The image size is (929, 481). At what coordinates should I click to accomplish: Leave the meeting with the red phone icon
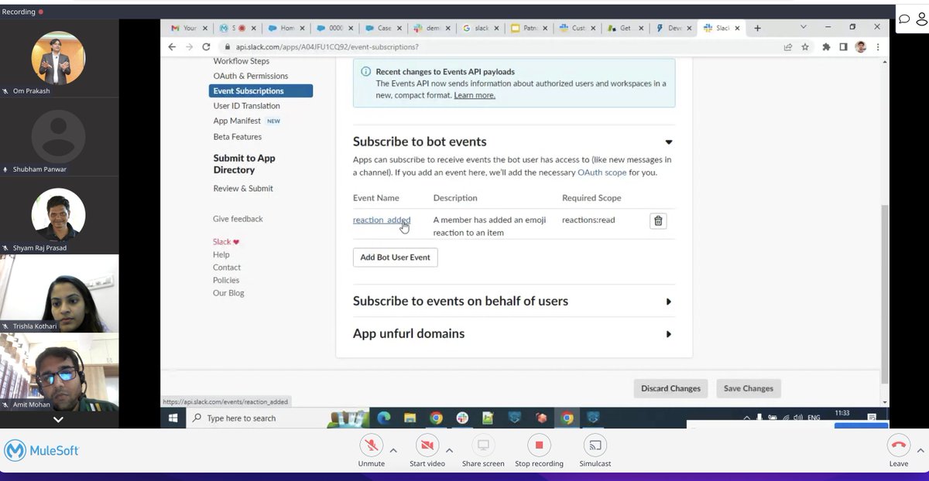tap(898, 445)
